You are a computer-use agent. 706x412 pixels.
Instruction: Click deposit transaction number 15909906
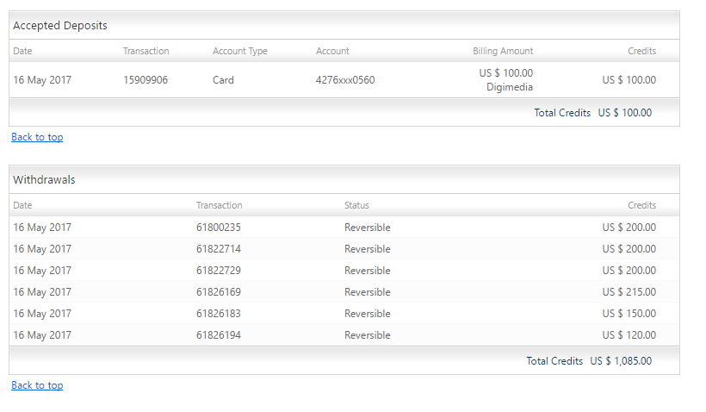point(146,80)
